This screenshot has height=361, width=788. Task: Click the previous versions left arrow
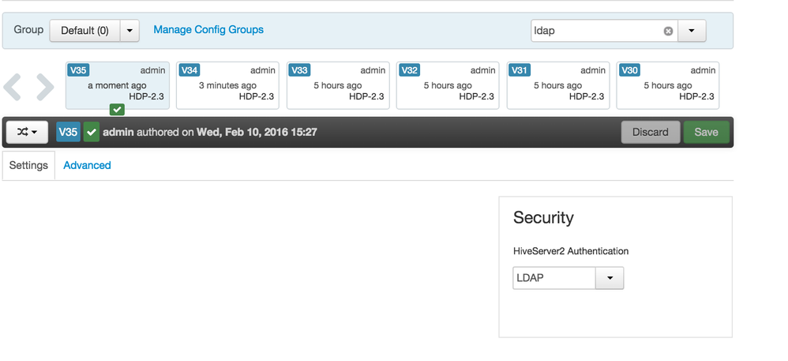(x=12, y=87)
